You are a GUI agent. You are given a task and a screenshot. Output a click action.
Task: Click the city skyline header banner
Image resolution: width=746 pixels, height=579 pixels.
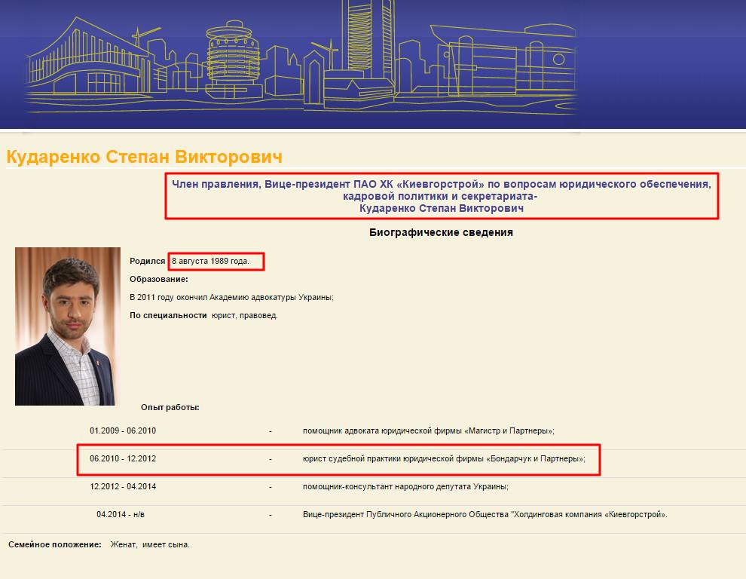[373, 64]
